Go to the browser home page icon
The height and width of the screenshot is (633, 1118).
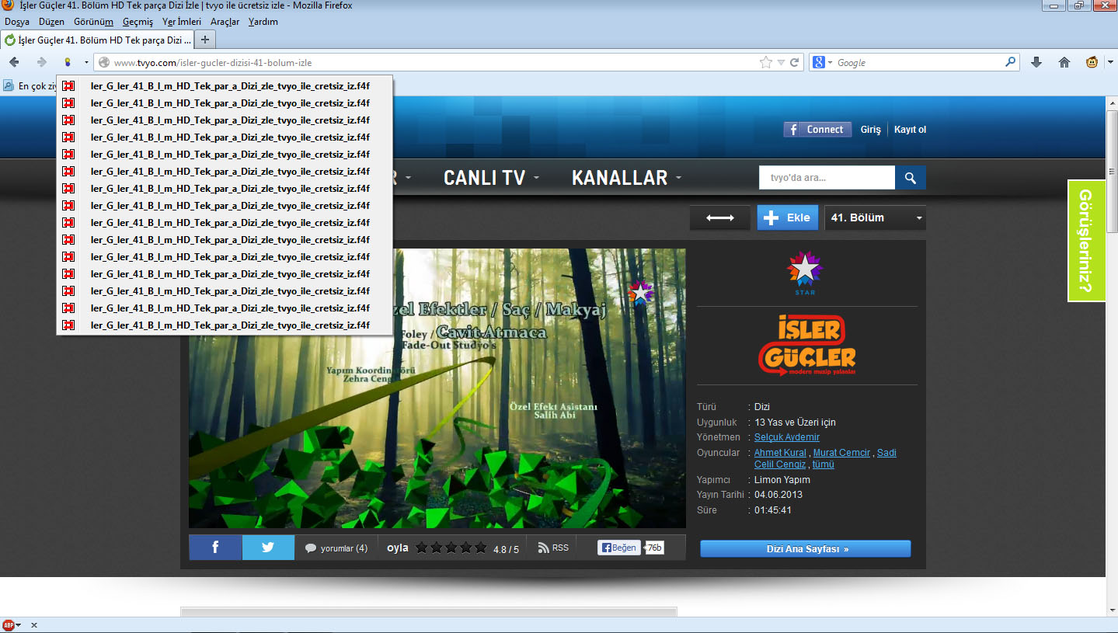[x=1064, y=62]
